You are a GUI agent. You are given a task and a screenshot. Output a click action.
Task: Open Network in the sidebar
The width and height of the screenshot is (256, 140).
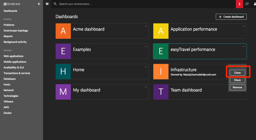coord(9,90)
